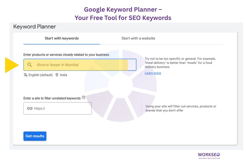The image size is (246, 164).
Task: Change the English (default) language setting
Action: 41,75
